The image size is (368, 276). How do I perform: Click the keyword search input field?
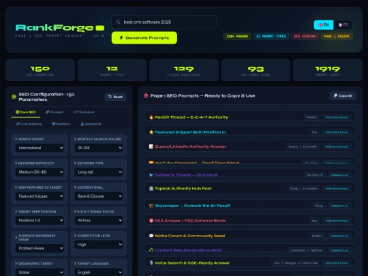(164, 22)
